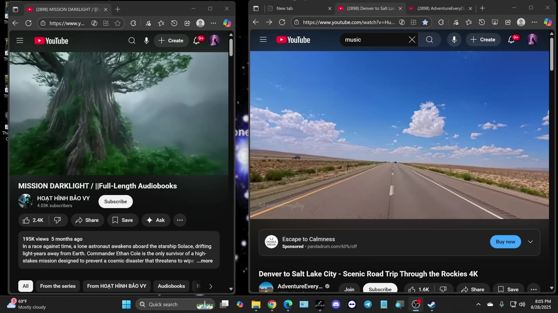The image size is (558, 313).
Task: Go back in the left browser window
Action: point(15,23)
